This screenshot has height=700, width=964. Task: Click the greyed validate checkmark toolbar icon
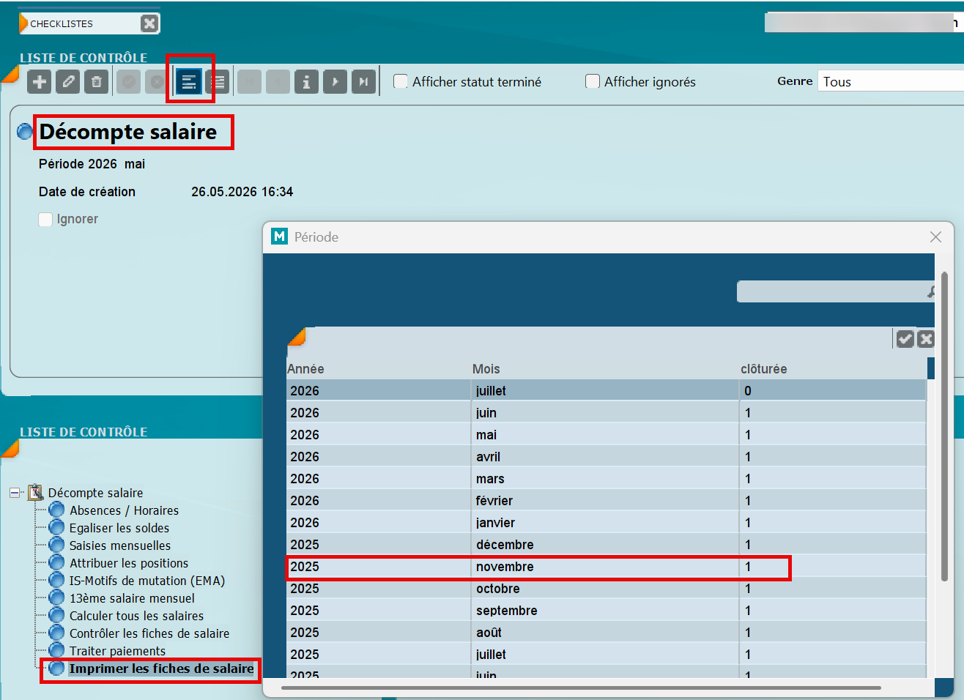tap(128, 82)
